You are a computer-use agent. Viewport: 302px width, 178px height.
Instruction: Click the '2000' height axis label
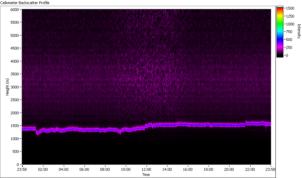coord(14,113)
